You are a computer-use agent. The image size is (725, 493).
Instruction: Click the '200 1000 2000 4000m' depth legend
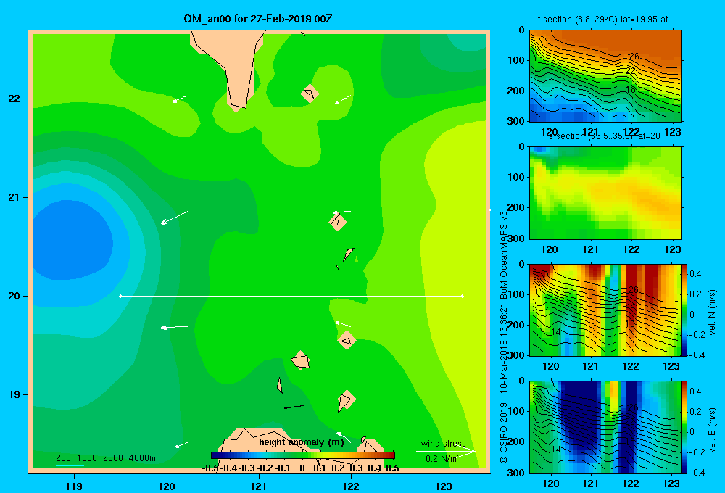(106, 458)
